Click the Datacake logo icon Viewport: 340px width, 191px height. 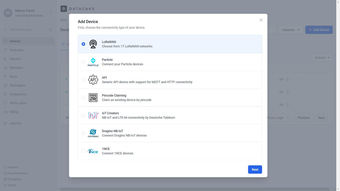(64, 9)
